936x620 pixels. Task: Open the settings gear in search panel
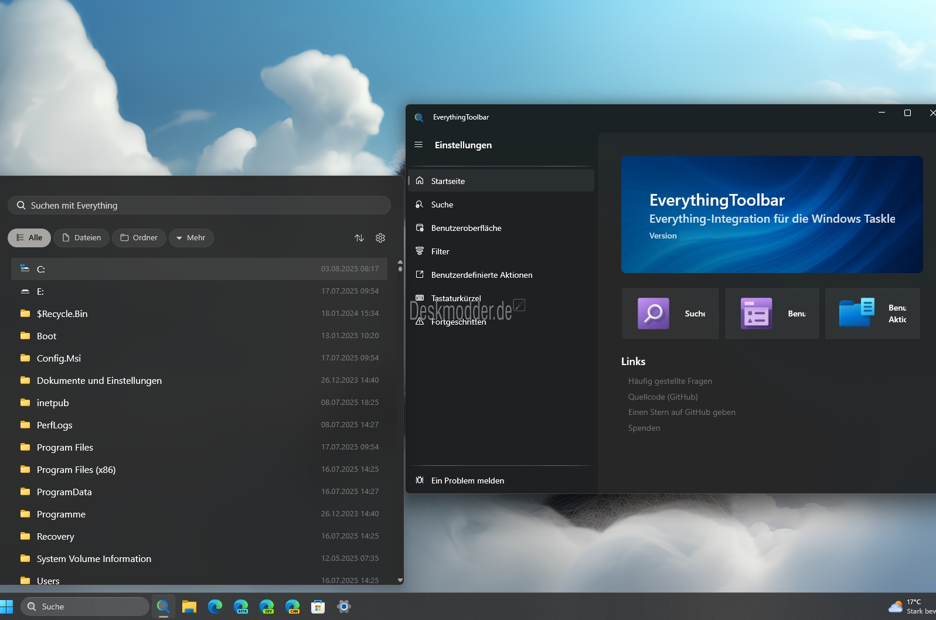click(x=380, y=238)
